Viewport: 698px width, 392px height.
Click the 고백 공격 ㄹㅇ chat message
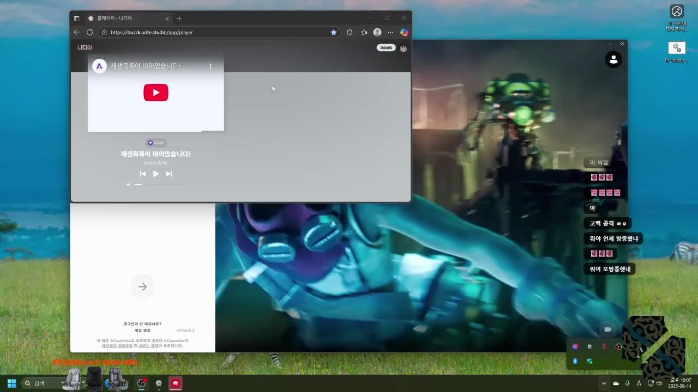[x=608, y=223]
